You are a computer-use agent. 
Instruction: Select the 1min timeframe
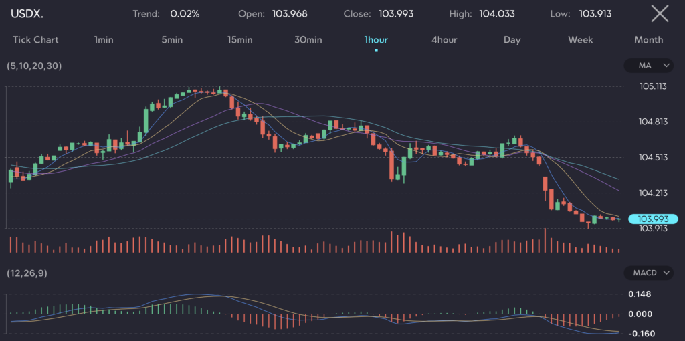104,40
